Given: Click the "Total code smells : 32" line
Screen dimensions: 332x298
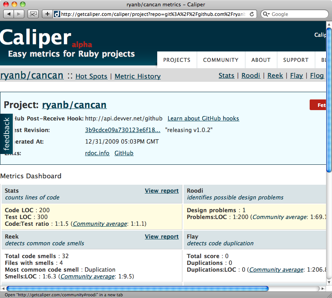Looking at the screenshot, I should [37, 256].
